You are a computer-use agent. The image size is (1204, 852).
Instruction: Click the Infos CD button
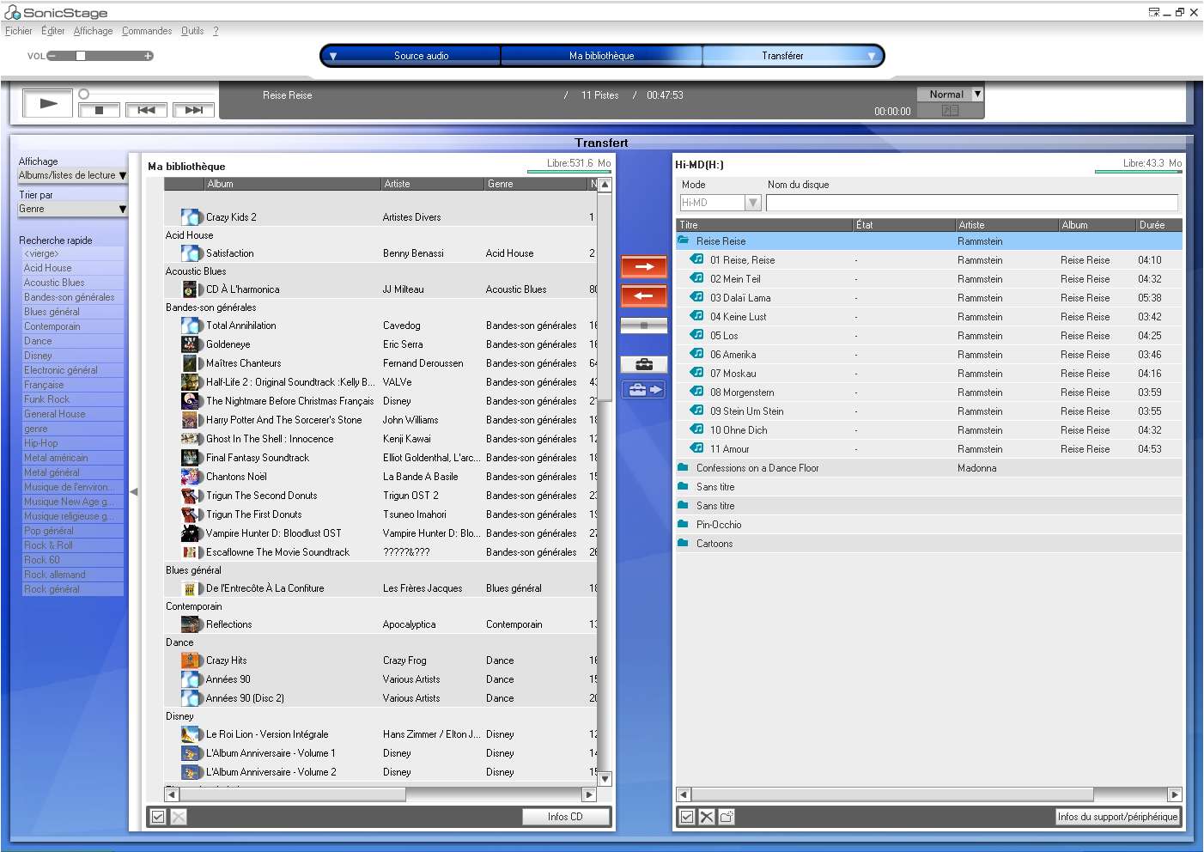pyautogui.click(x=565, y=817)
